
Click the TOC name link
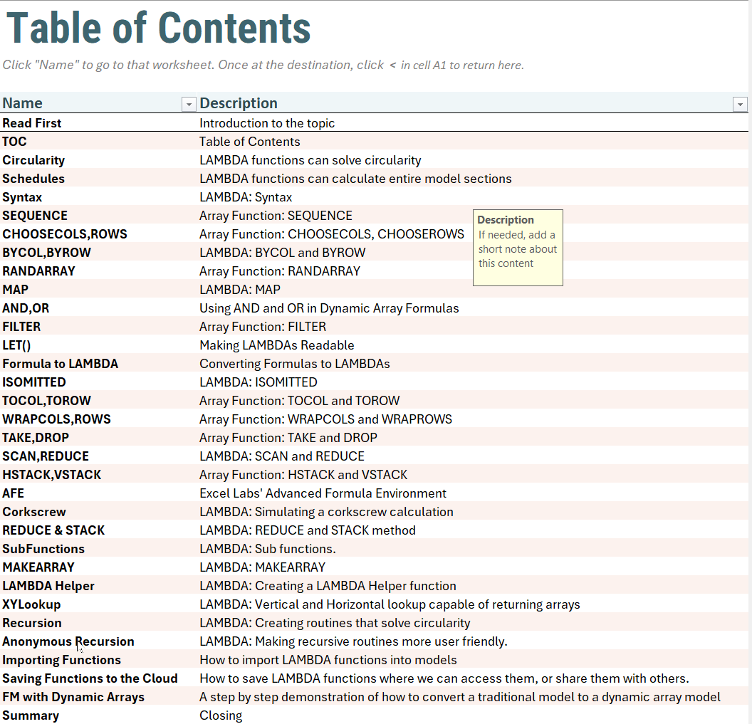coord(14,142)
